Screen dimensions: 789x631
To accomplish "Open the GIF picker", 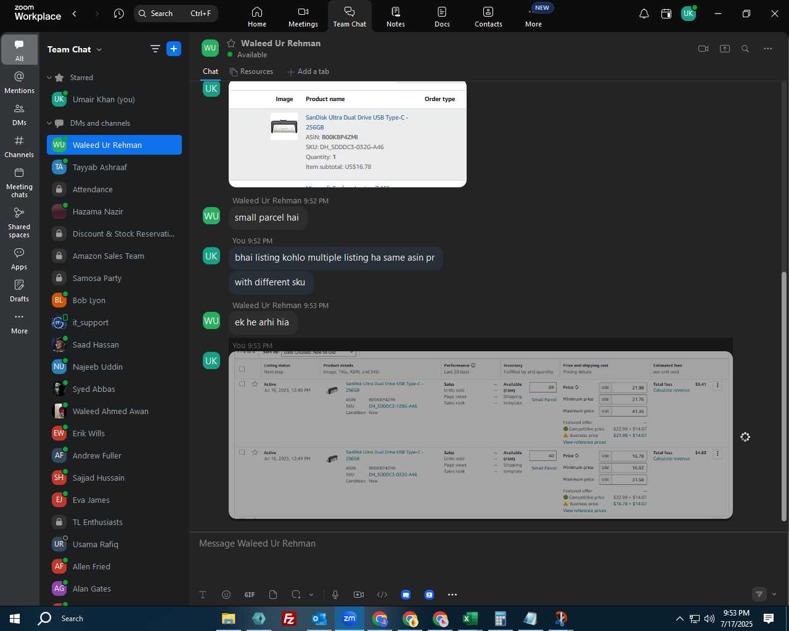I will click(250, 595).
